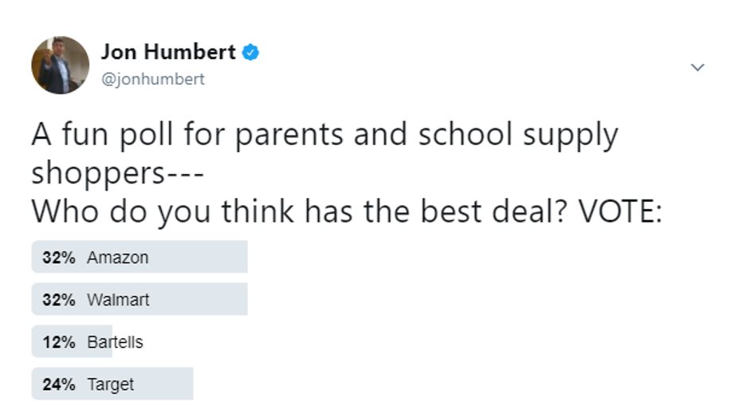The height and width of the screenshot is (418, 743).
Task: Click the 24% figure beside Target
Action: tap(59, 384)
